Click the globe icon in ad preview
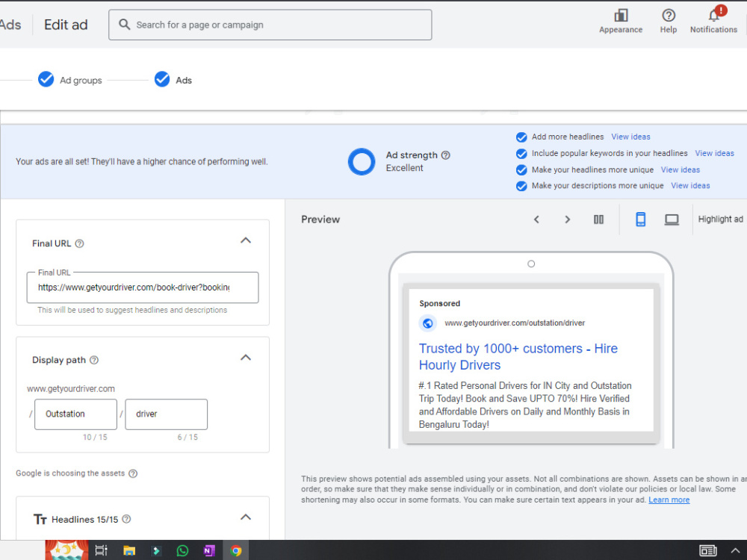 [x=428, y=323]
